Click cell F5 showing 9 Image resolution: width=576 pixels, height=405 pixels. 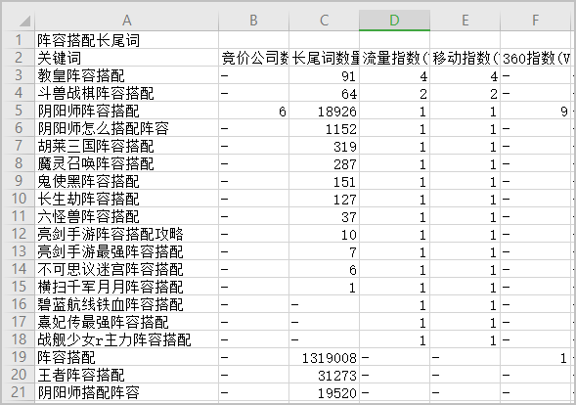pos(536,111)
